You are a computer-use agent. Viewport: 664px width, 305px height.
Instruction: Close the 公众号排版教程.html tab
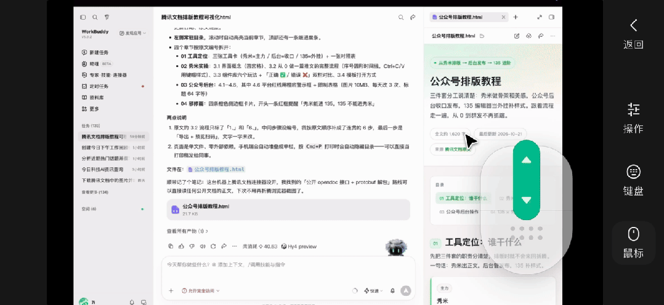click(x=503, y=17)
